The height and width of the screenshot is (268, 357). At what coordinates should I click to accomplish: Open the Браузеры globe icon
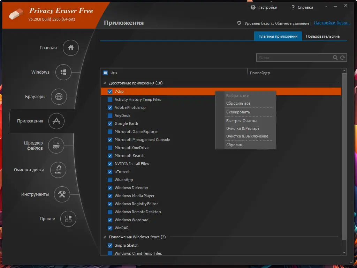(x=59, y=97)
